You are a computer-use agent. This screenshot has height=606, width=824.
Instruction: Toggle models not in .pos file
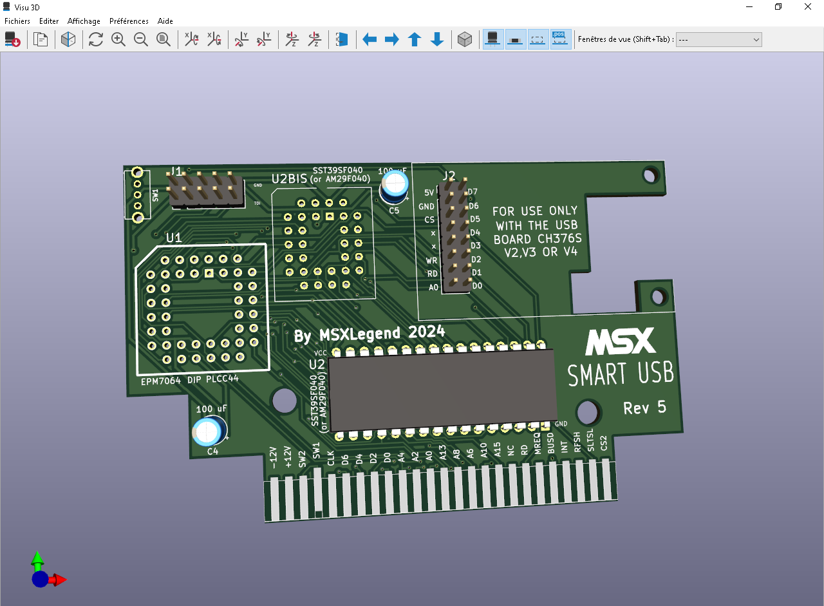pyautogui.click(x=561, y=39)
